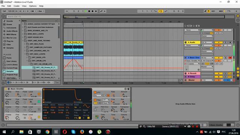Image resolution: width=240 pixels, height=135 pixels.
Task: Open A Coarse automation parameter dropdown
Action: [x=192, y=64]
